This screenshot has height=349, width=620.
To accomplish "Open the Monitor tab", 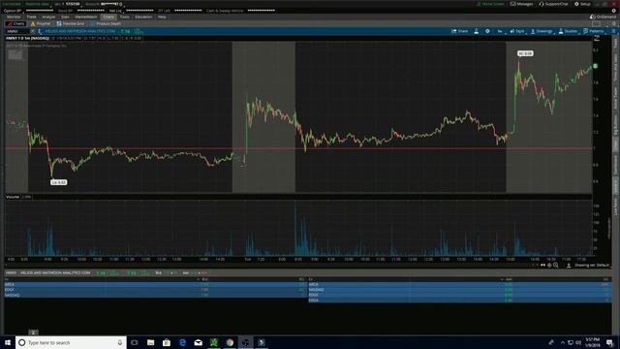I will tap(14, 17).
